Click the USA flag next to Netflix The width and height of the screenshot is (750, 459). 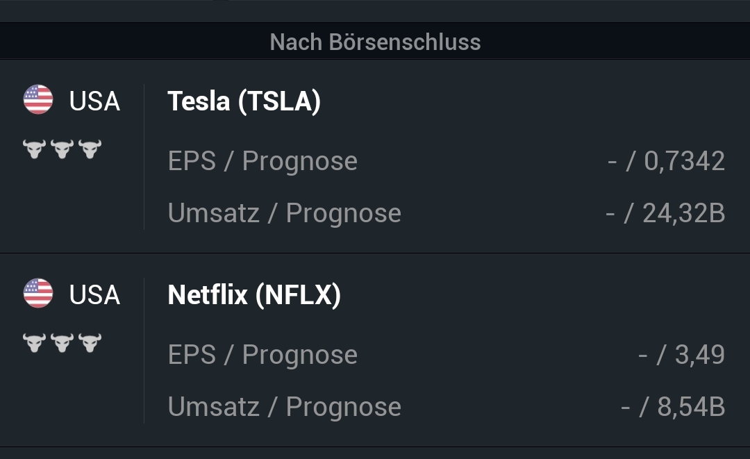[x=38, y=293]
